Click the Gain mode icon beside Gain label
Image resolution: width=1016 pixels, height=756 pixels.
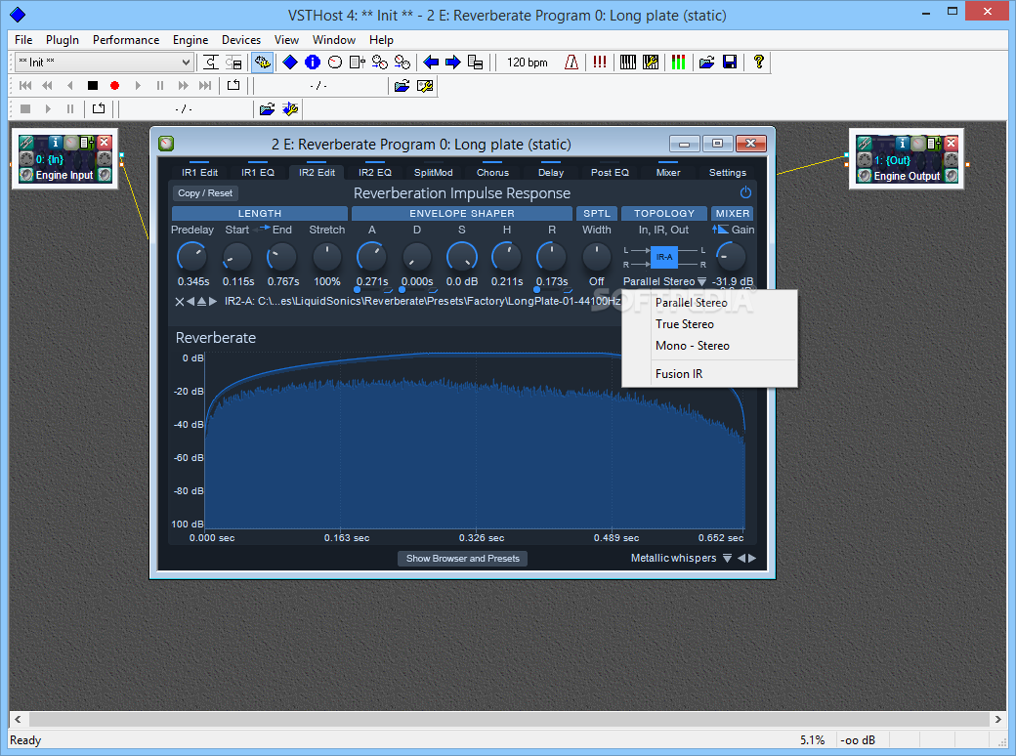[720, 230]
